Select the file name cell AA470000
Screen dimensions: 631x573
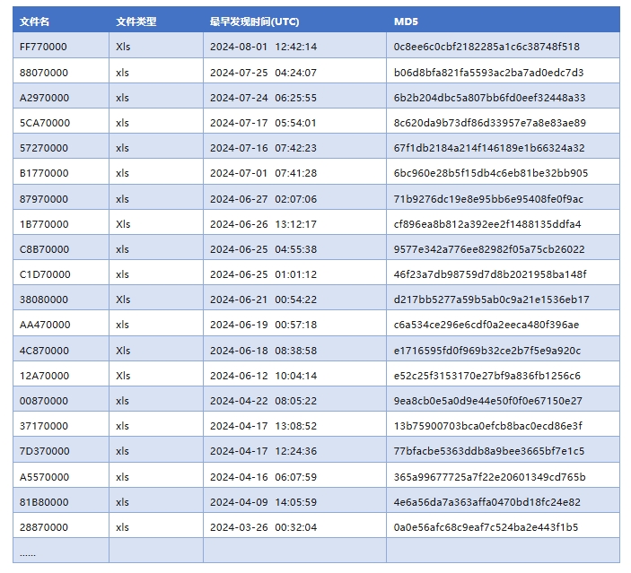(x=44, y=325)
